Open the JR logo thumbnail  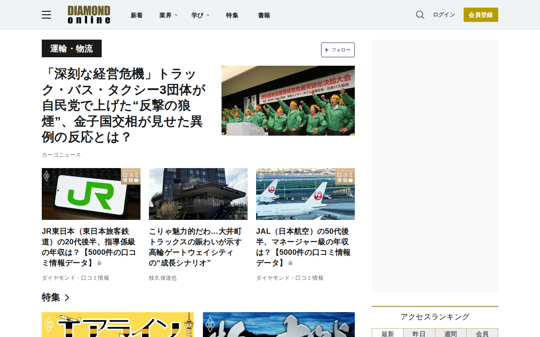(x=91, y=194)
